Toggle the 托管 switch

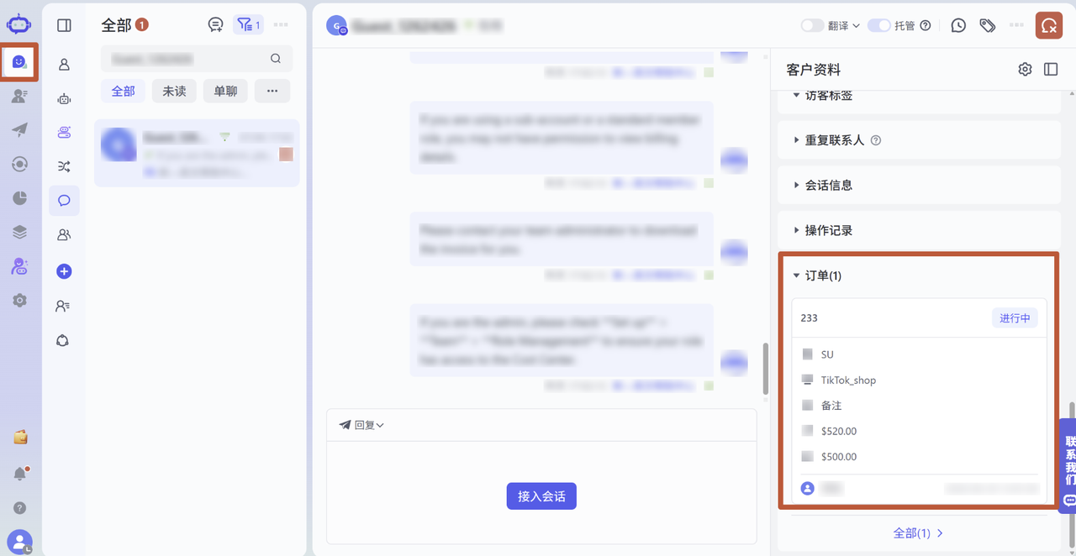click(x=878, y=25)
